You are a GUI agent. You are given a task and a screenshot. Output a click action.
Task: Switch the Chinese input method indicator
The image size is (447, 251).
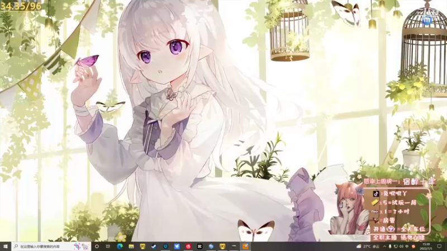tap(407, 247)
